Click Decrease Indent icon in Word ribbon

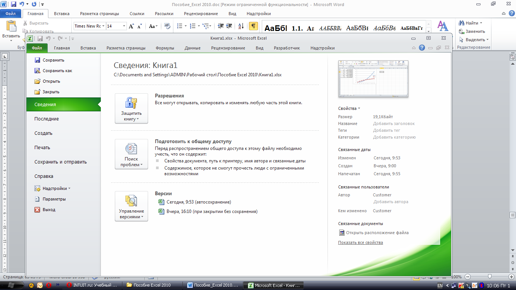(x=221, y=26)
